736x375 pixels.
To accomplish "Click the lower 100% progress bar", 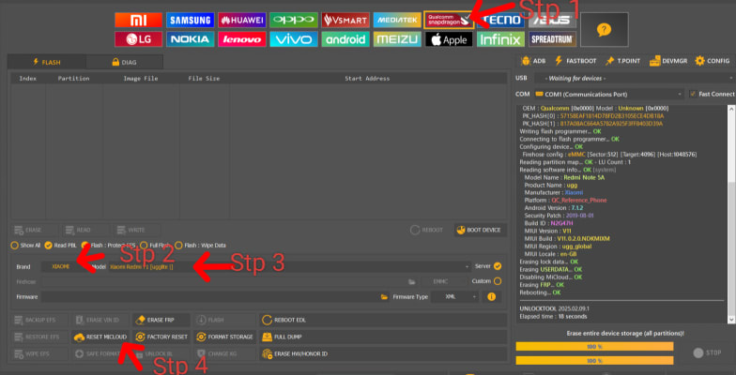I will pos(594,360).
